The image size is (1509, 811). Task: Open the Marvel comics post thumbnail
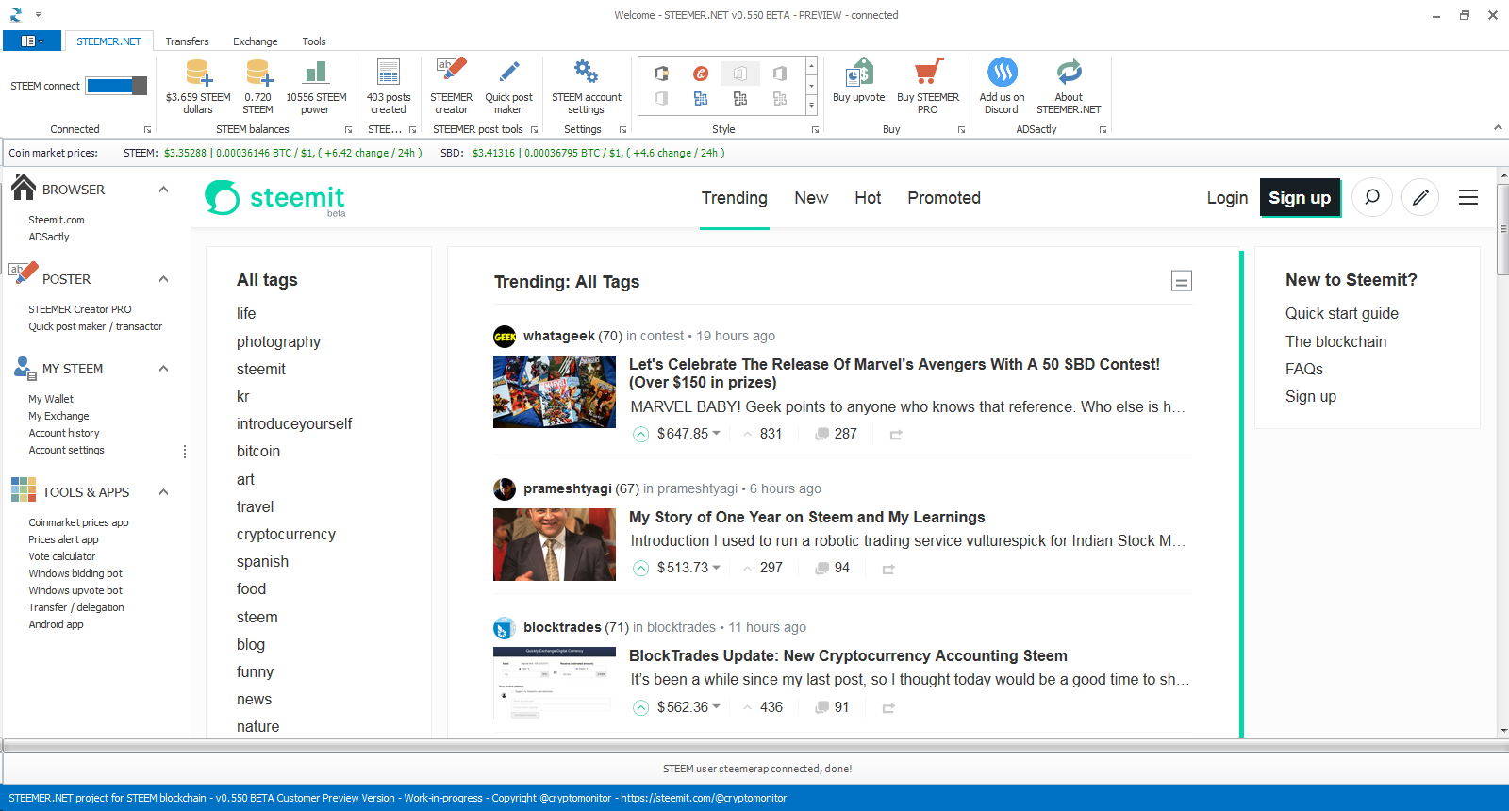click(555, 391)
